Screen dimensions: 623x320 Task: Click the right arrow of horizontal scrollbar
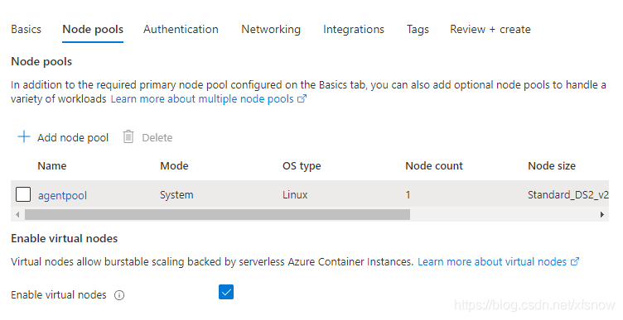[602, 214]
